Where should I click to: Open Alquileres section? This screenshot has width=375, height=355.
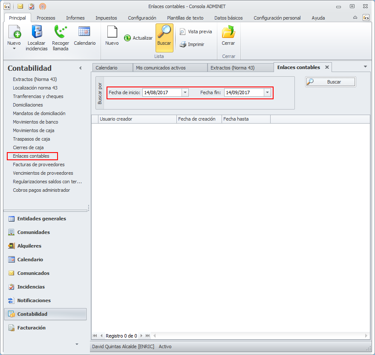coord(46,246)
